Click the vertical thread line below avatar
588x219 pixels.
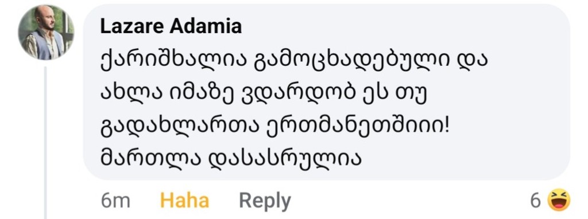[x=45, y=142]
